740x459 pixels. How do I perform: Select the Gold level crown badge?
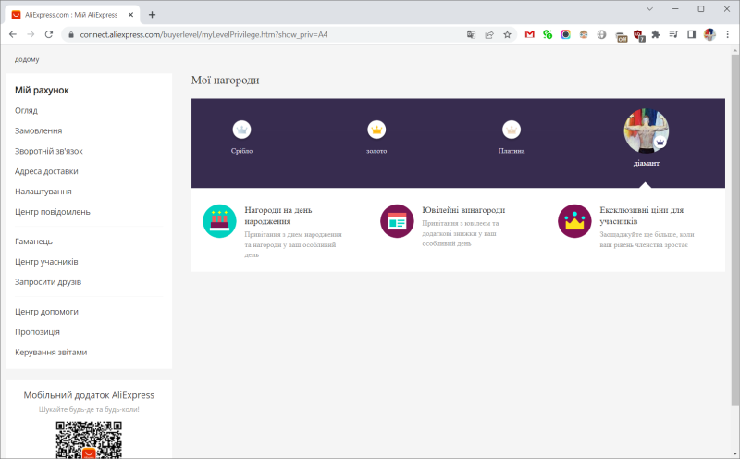[x=376, y=129]
